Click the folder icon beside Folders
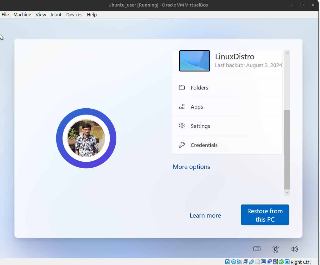 pos(182,87)
